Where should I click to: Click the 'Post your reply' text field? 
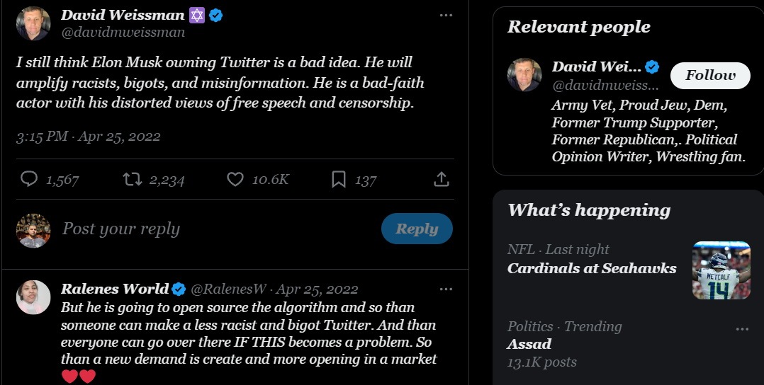(213, 229)
